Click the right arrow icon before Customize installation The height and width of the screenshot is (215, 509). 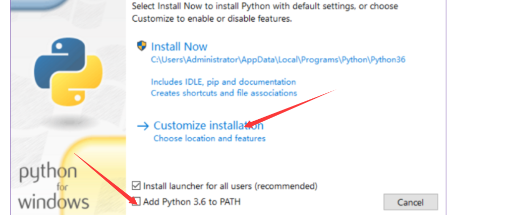click(143, 126)
